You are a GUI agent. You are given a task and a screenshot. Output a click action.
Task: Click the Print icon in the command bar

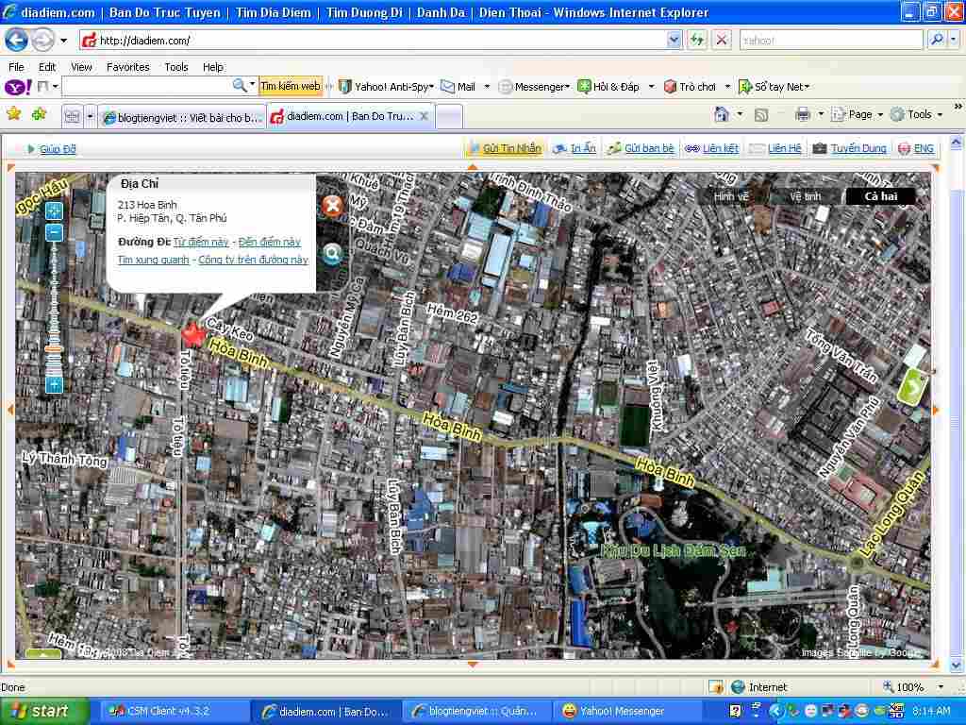(x=802, y=114)
